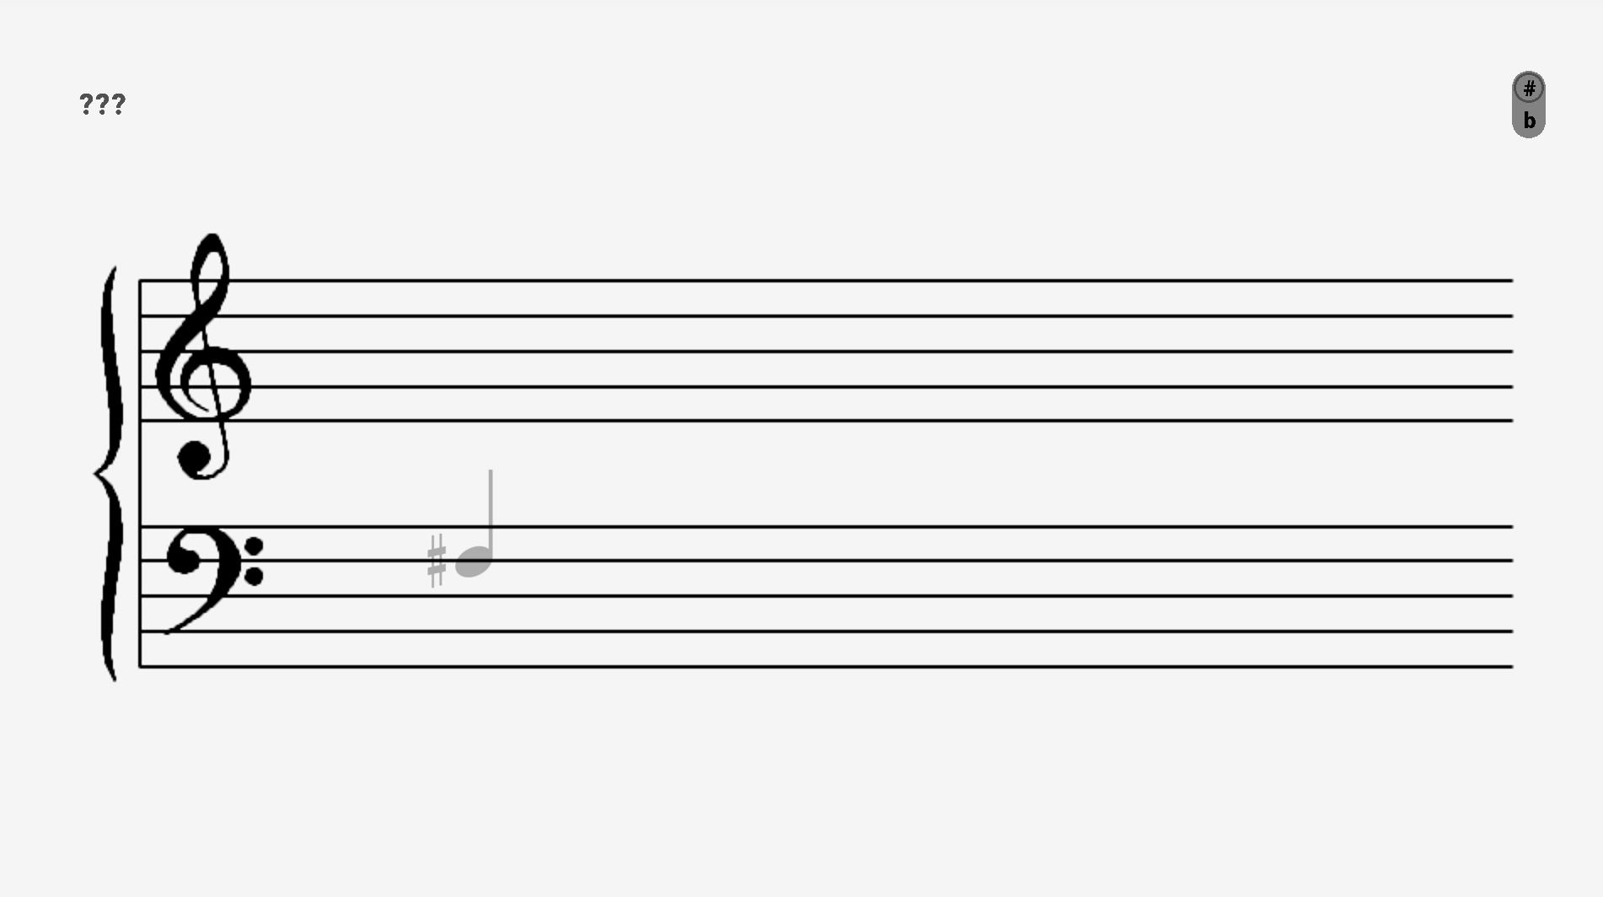This screenshot has height=897, width=1603.
Task: Click the stem of the gray note
Action: [x=491, y=510]
